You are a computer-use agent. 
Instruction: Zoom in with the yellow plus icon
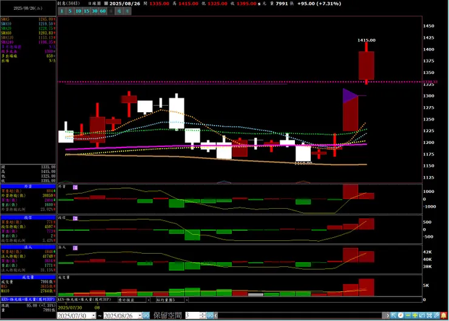pos(415,316)
